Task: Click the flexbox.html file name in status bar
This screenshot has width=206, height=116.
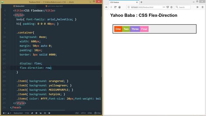Action: coord(18,113)
